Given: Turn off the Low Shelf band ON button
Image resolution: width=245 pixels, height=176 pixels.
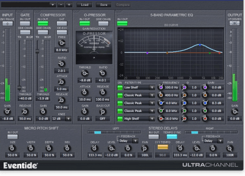Looking at the screenshot, I should pyautogui.click(x=120, y=88).
